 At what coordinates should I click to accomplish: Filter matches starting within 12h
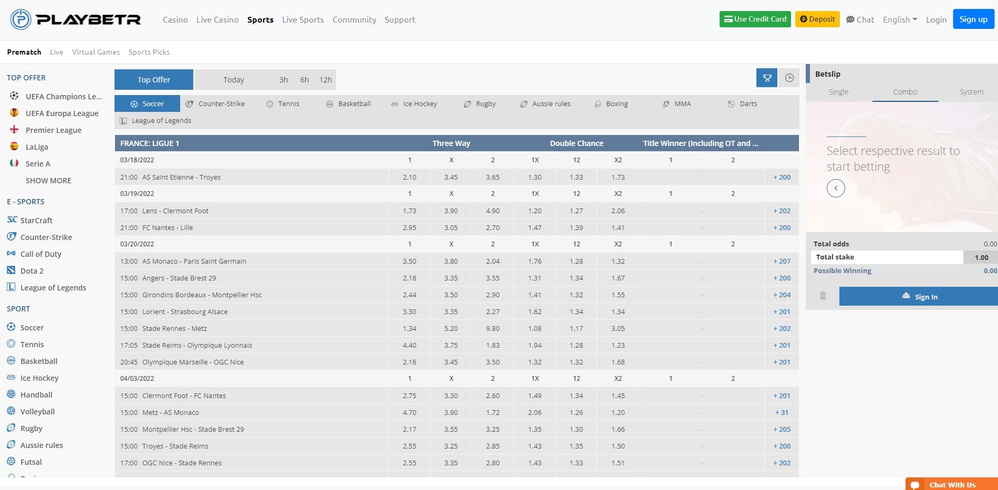click(326, 80)
